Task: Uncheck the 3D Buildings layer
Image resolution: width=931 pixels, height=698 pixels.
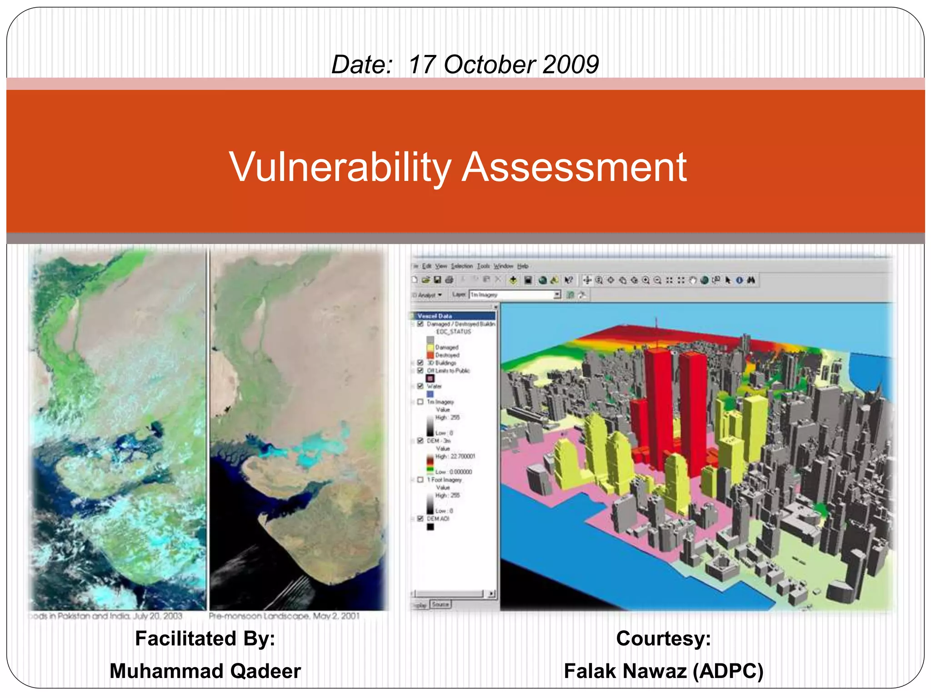Action: 420,363
